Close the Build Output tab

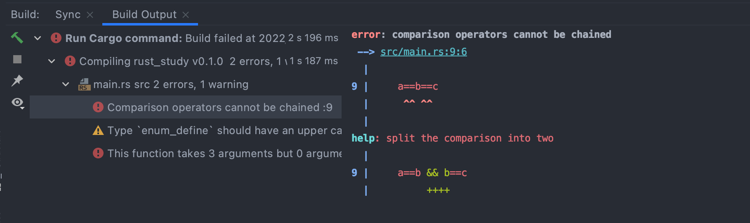pos(186,15)
